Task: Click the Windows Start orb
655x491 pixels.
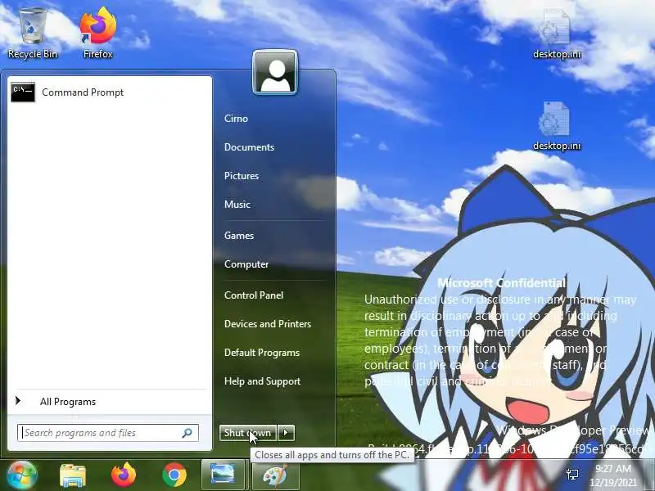Action: [21, 475]
